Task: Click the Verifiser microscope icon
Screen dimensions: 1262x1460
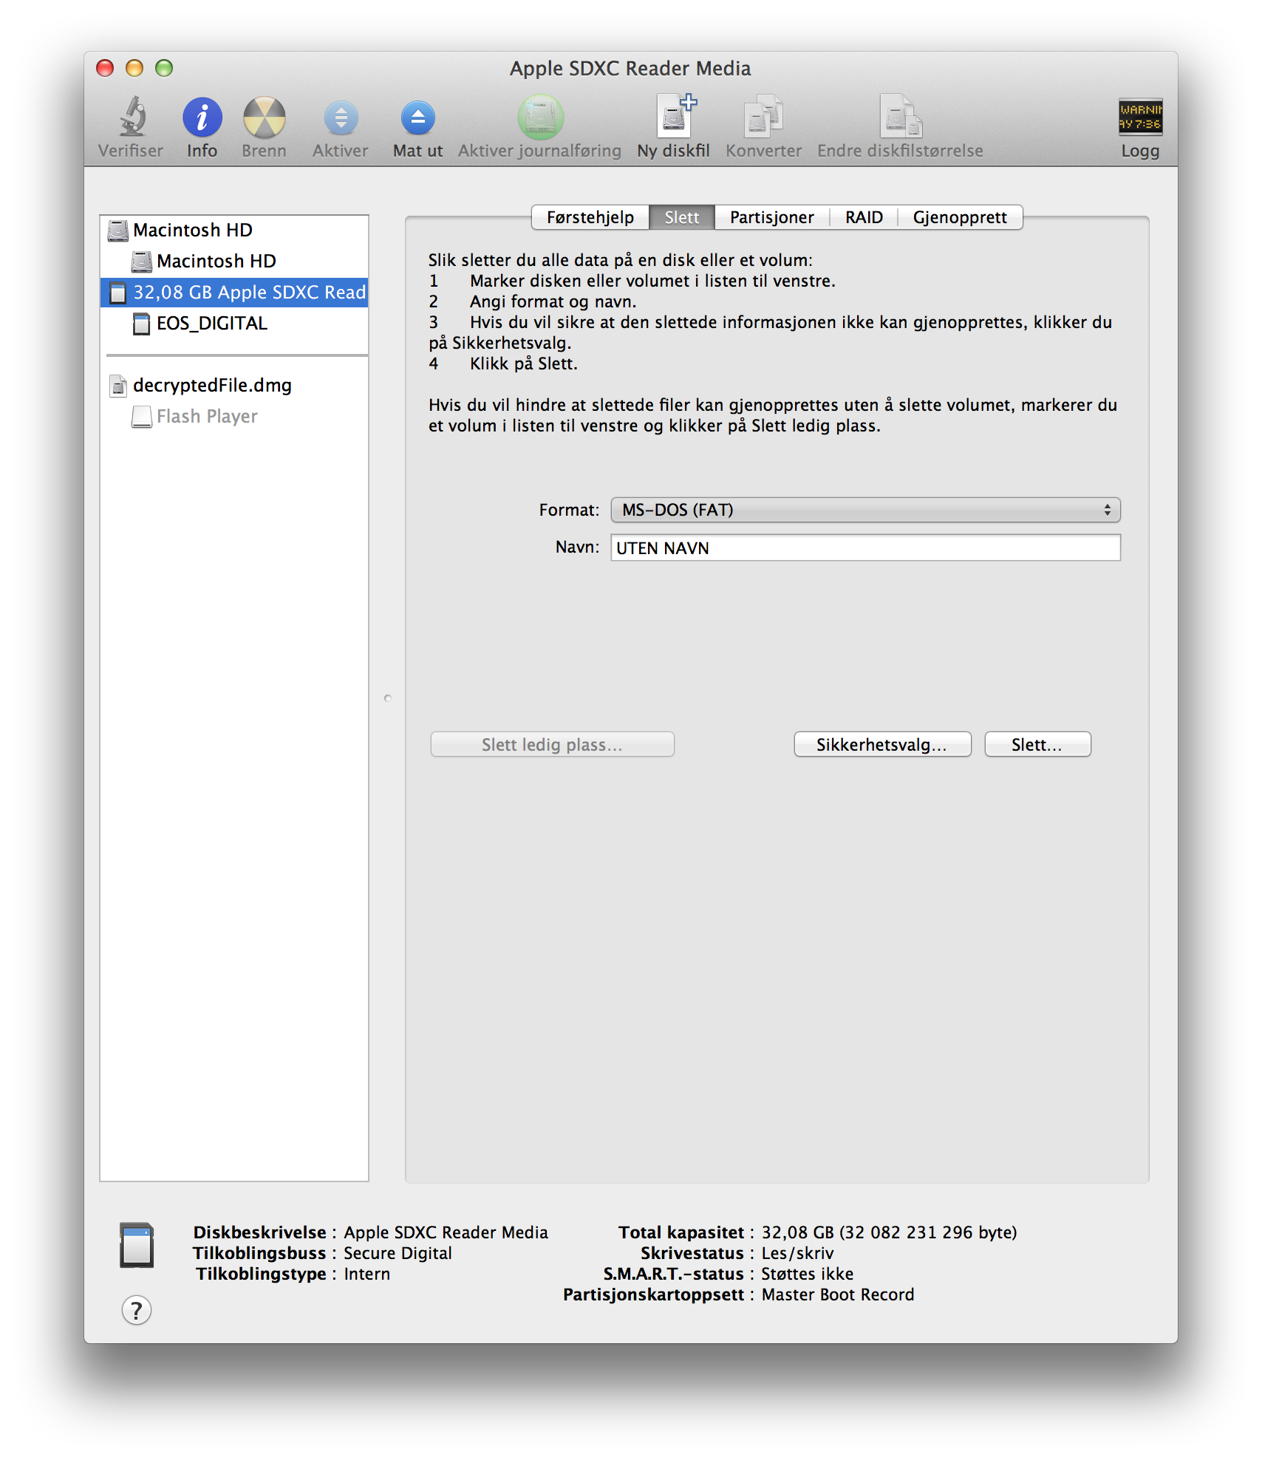Action: [x=132, y=117]
